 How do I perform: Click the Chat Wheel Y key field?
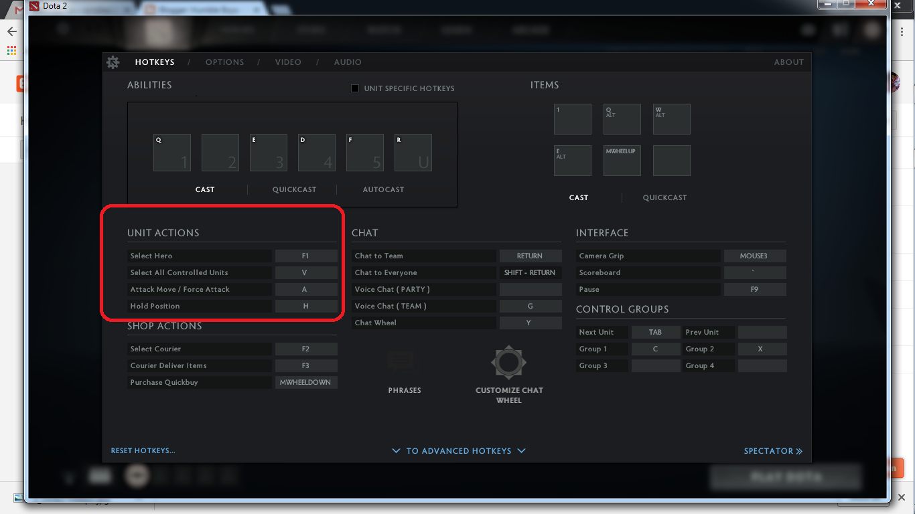[x=531, y=323]
